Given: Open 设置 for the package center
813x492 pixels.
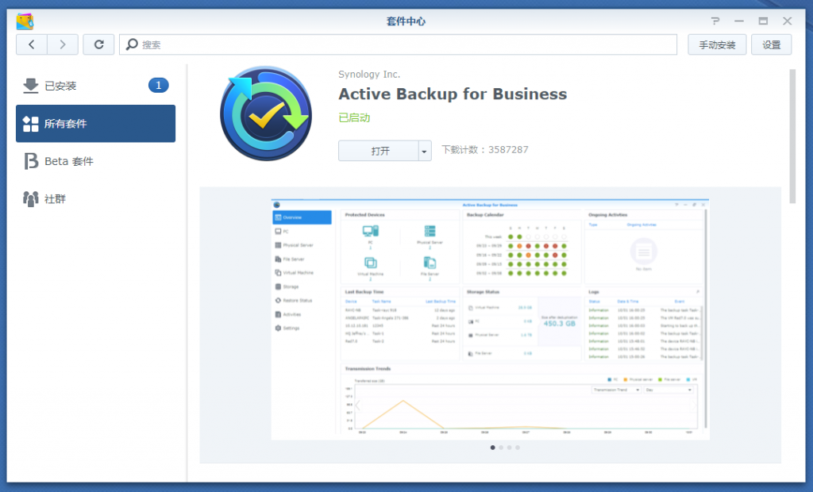Looking at the screenshot, I should (772, 44).
